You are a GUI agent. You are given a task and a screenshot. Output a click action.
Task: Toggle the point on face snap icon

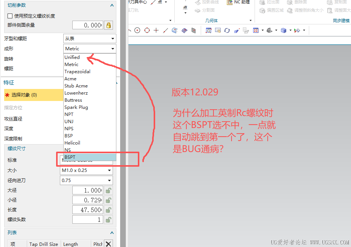pos(175,30)
